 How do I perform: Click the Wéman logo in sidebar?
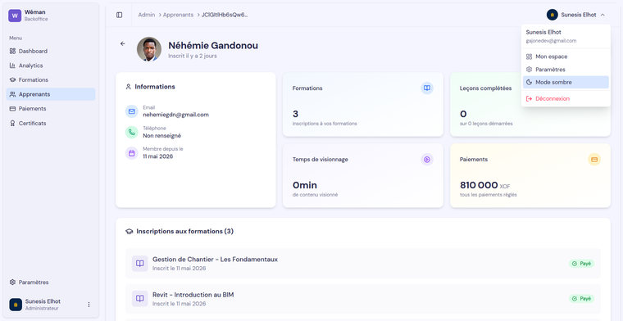click(15, 16)
